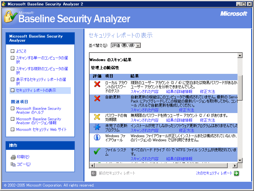Click the grey arrow for 前のセキュリティ レポート
This screenshot has width=254, height=191.
point(93,173)
